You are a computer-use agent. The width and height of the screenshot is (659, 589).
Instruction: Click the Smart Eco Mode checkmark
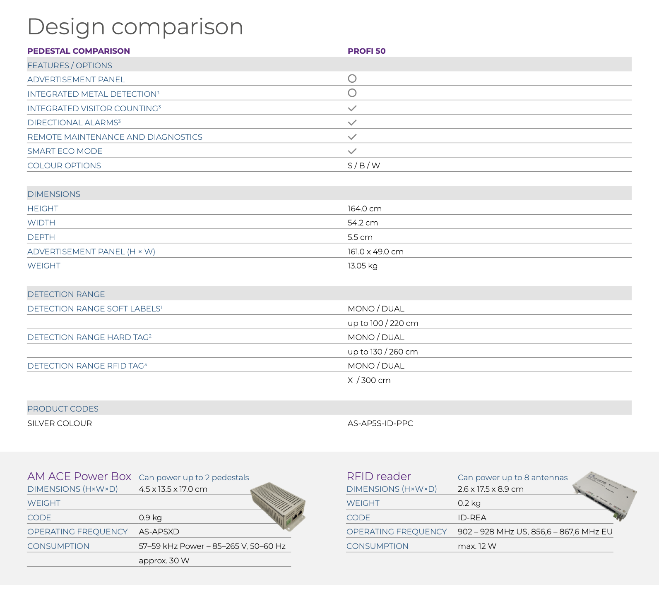[352, 151]
